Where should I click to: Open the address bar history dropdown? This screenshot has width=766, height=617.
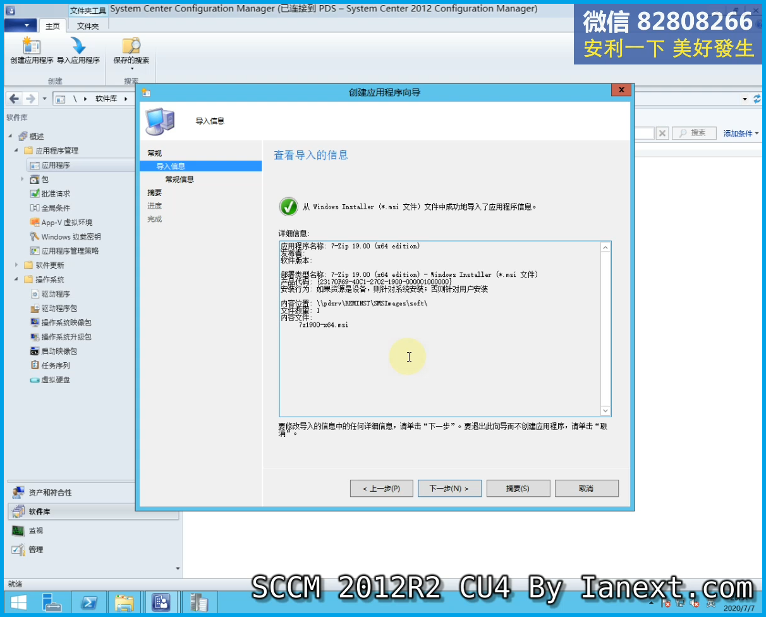[x=745, y=99]
